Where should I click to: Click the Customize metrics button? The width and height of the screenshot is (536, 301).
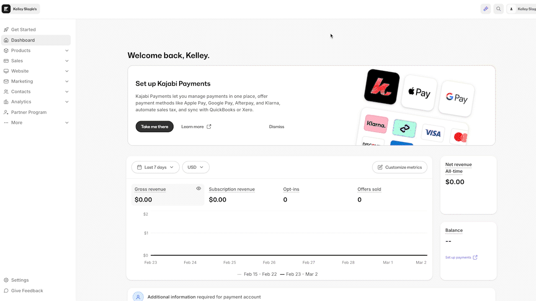tap(399, 167)
